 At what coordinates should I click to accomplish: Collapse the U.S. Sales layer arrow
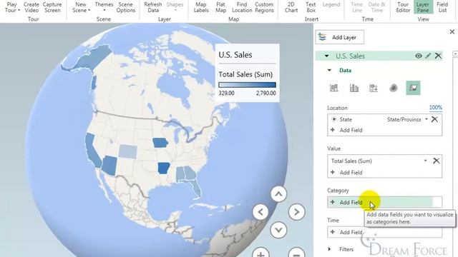(x=326, y=56)
